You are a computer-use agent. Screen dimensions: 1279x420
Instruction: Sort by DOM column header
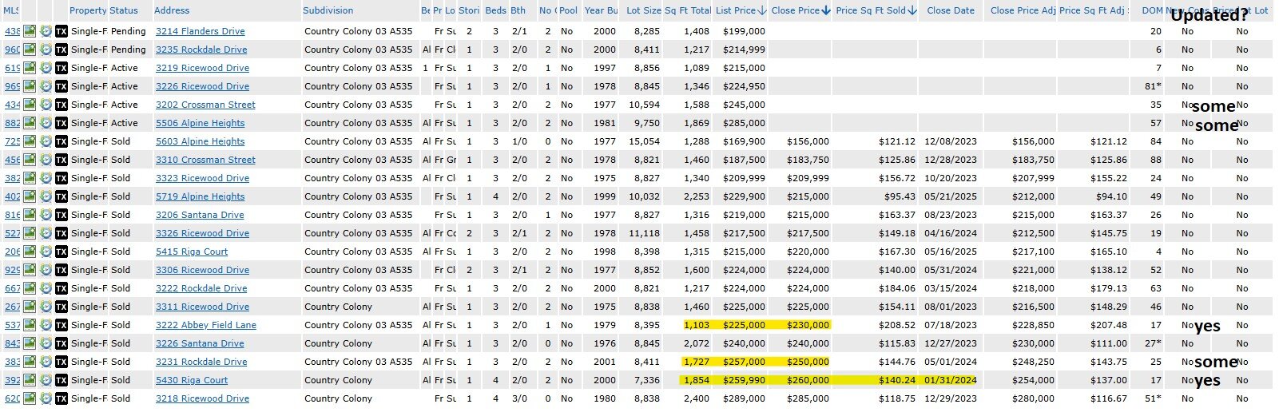click(1152, 11)
